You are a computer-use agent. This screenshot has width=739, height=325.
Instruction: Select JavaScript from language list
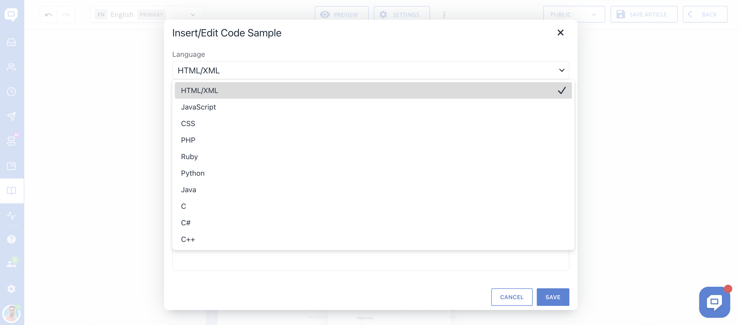point(198,107)
